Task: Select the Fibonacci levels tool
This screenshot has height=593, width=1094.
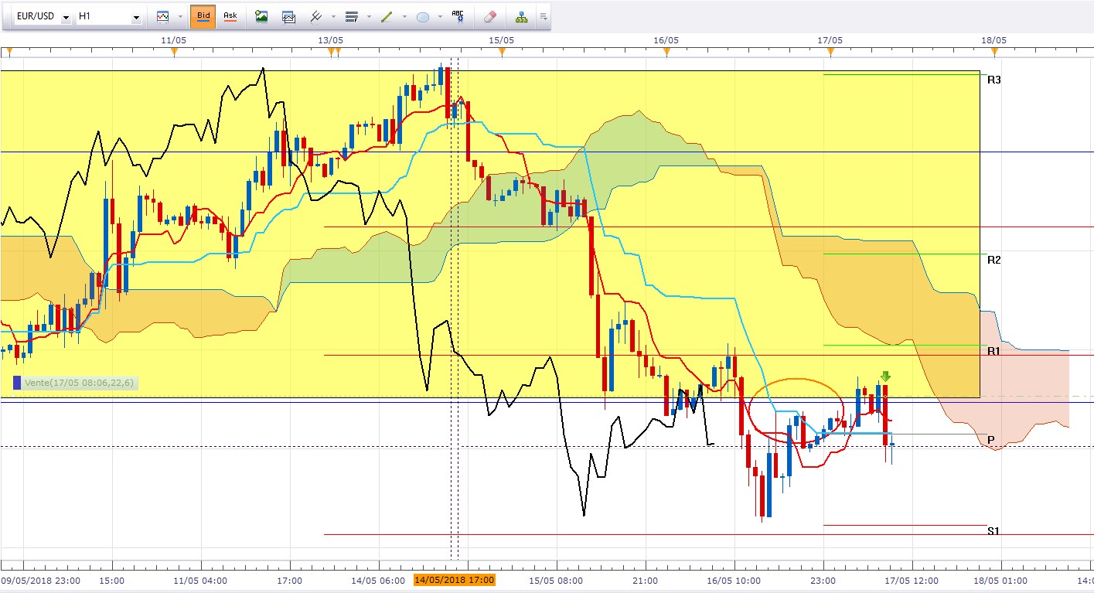Action: [352, 16]
